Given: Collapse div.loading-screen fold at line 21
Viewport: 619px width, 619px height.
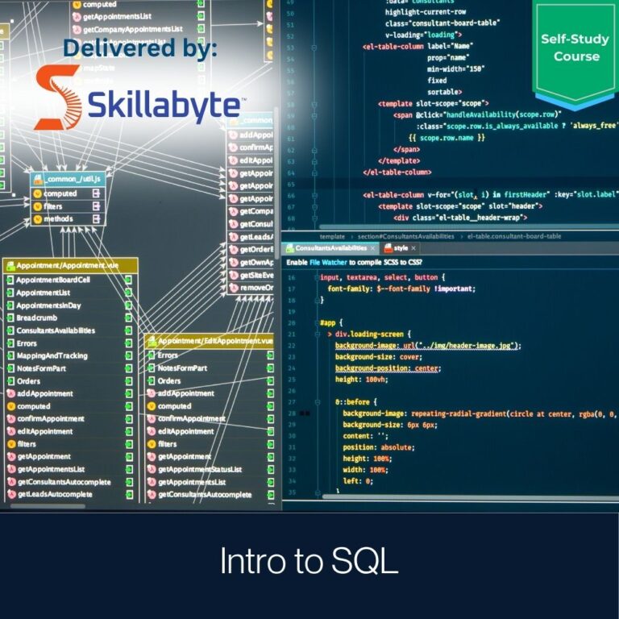Looking at the screenshot, I should tap(318, 334).
